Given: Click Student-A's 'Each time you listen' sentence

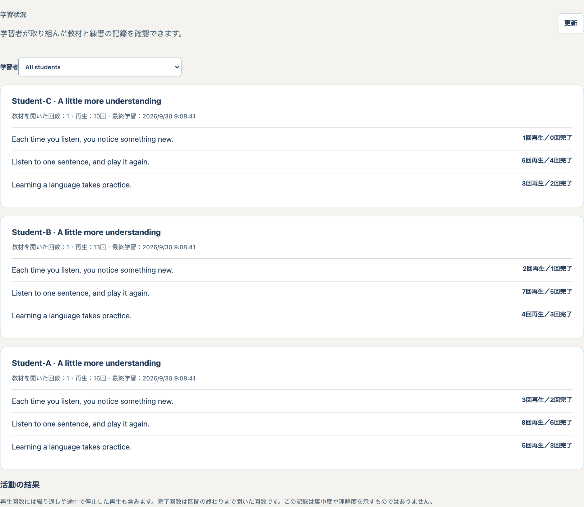Looking at the screenshot, I should (x=92, y=401).
